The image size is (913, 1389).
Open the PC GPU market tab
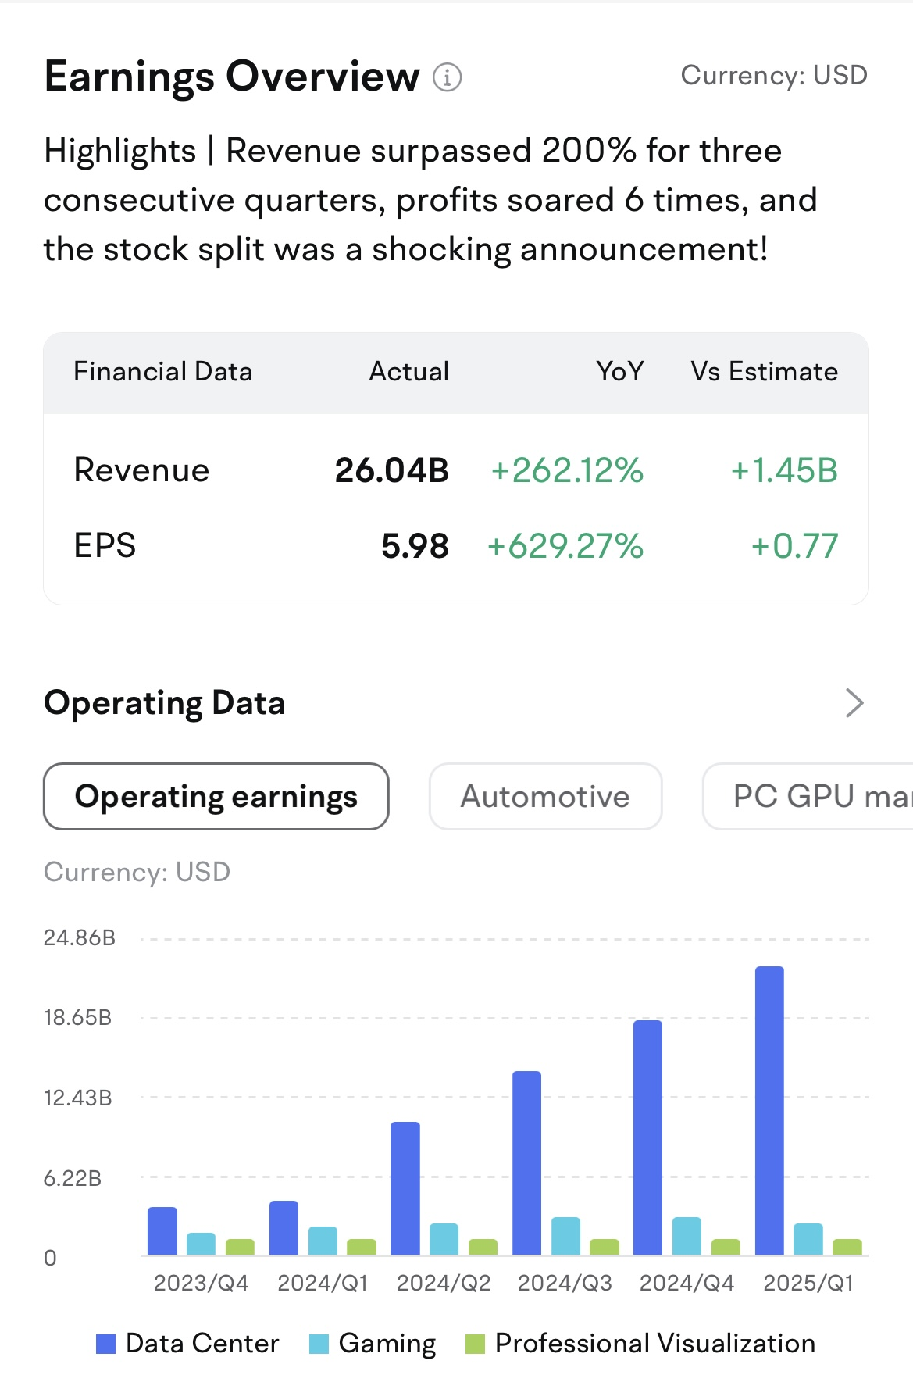coord(808,796)
